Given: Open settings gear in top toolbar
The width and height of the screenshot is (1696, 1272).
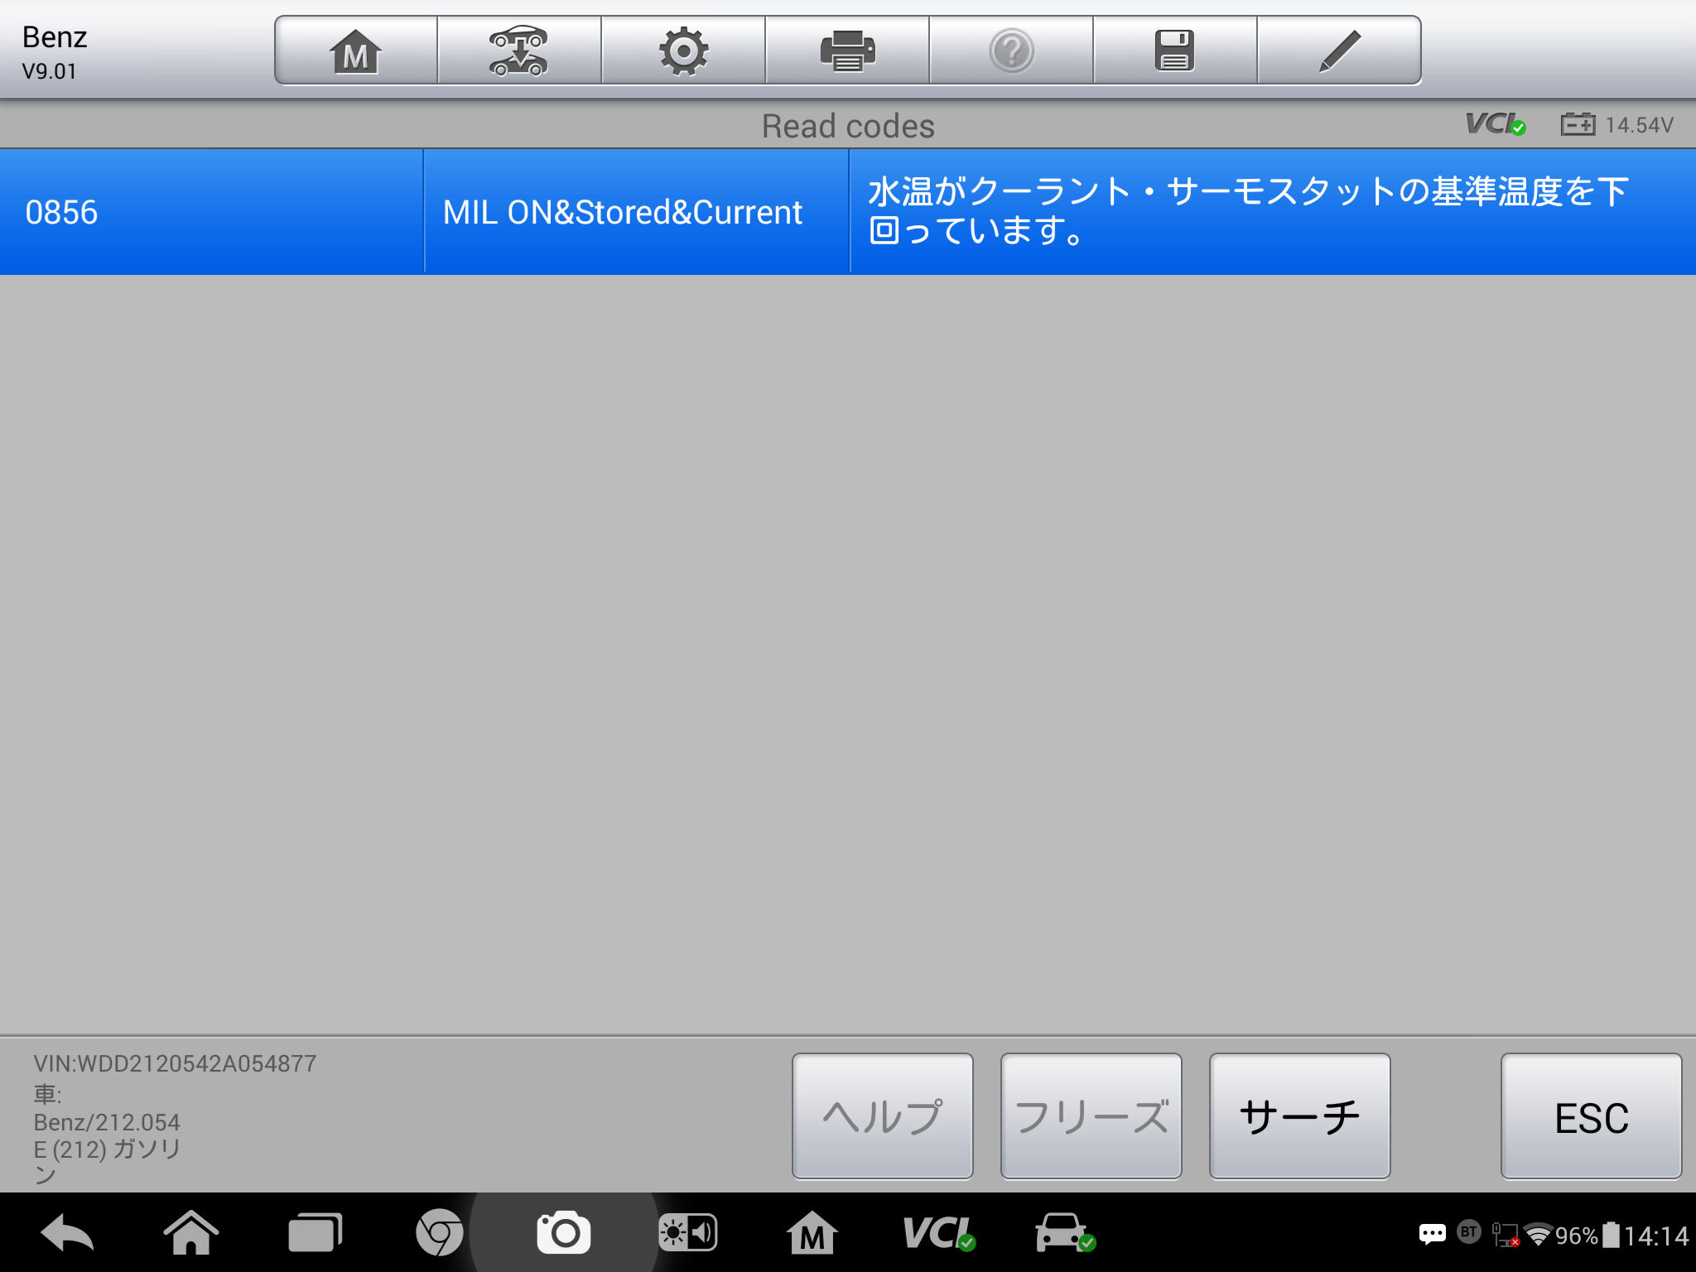Looking at the screenshot, I should pyautogui.click(x=683, y=51).
